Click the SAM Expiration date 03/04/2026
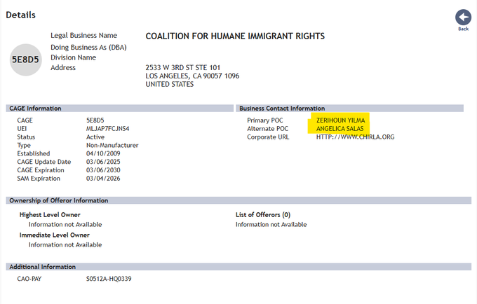This screenshot has height=304, width=477. [x=103, y=178]
